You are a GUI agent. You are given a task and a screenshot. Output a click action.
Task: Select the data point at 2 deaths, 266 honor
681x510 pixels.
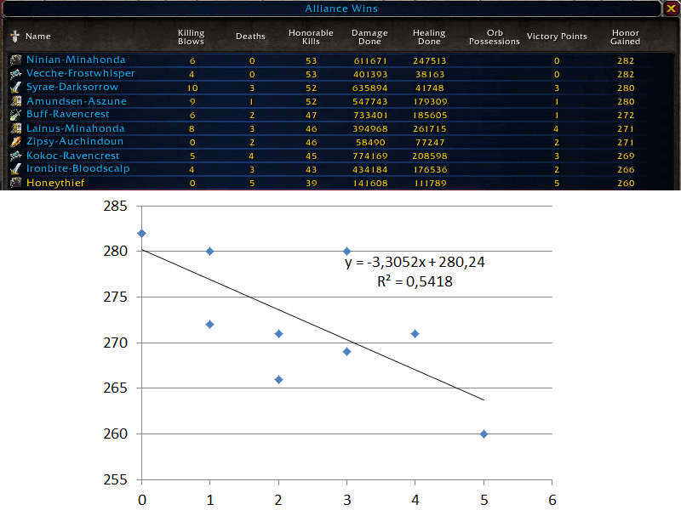(x=279, y=379)
